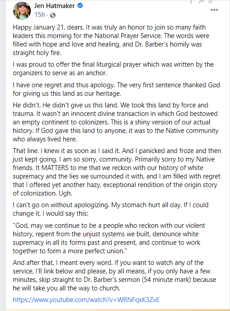The height and width of the screenshot is (311, 230).
Task: Click the 'I have one regret' paragraph
Action: [x=116, y=89]
